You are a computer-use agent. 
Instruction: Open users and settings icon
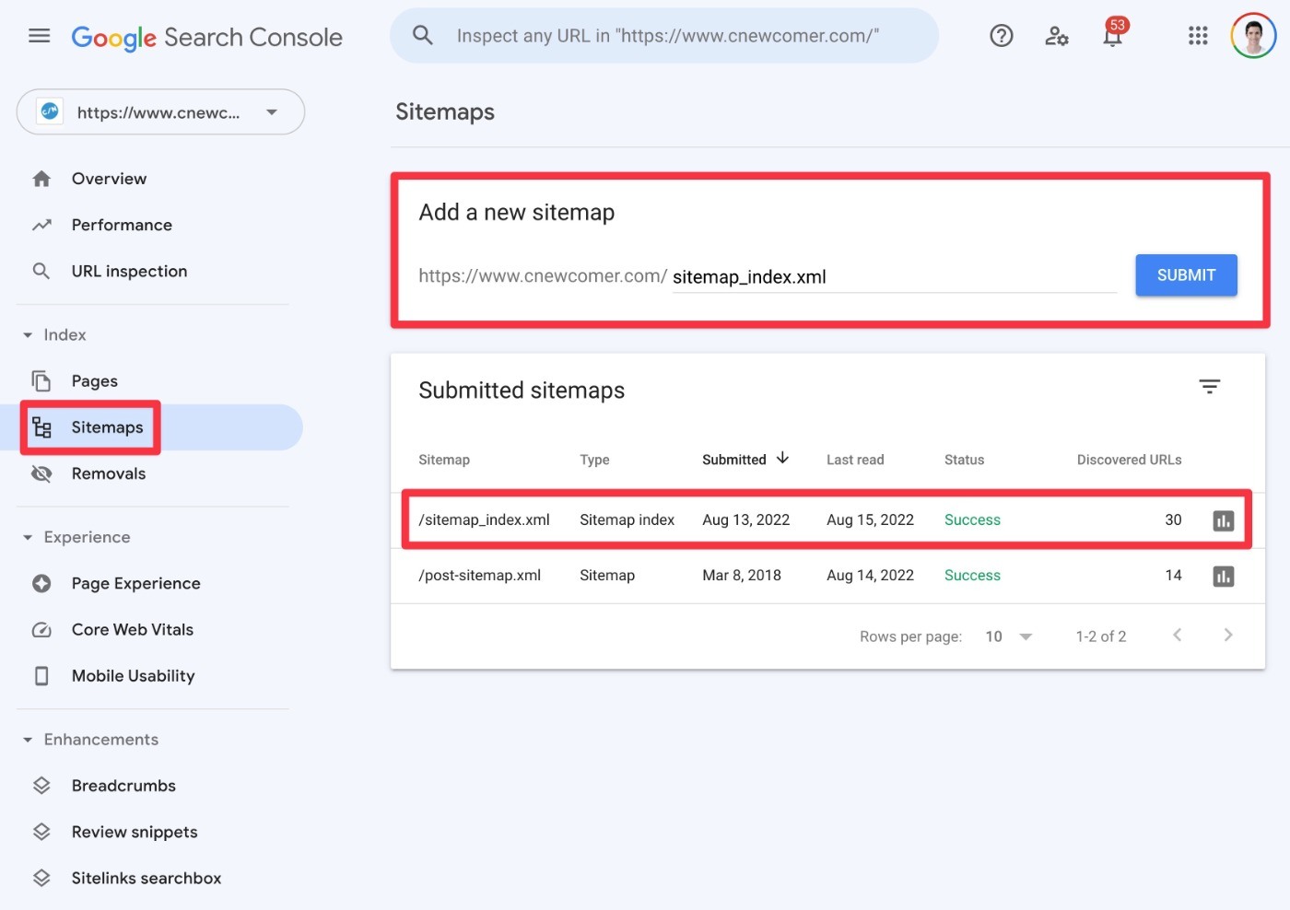[1056, 36]
